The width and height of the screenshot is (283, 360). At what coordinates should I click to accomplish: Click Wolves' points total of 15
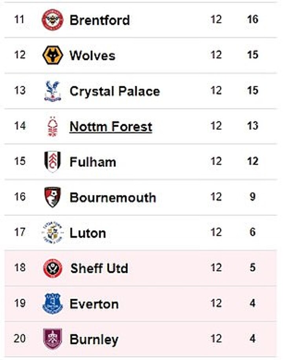coord(253,55)
